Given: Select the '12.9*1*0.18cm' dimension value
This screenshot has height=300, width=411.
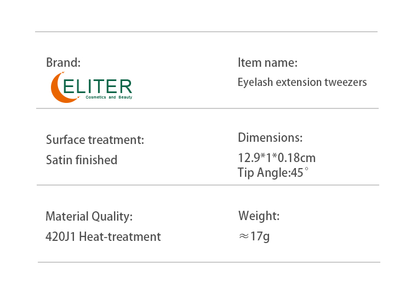Looking at the screenshot, I should pyautogui.click(x=277, y=158).
